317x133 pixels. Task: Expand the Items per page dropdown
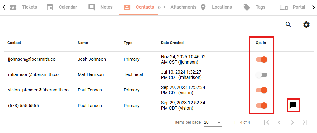pos(213,122)
